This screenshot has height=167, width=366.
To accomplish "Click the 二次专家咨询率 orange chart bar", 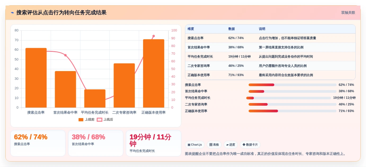I will click(124, 85).
